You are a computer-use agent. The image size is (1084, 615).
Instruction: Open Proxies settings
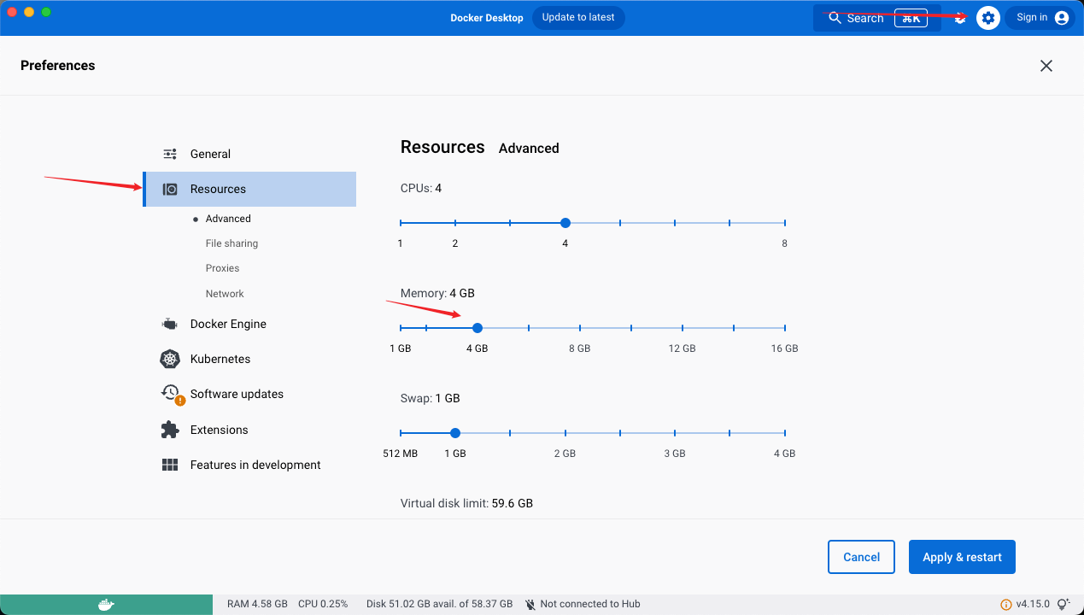[222, 268]
